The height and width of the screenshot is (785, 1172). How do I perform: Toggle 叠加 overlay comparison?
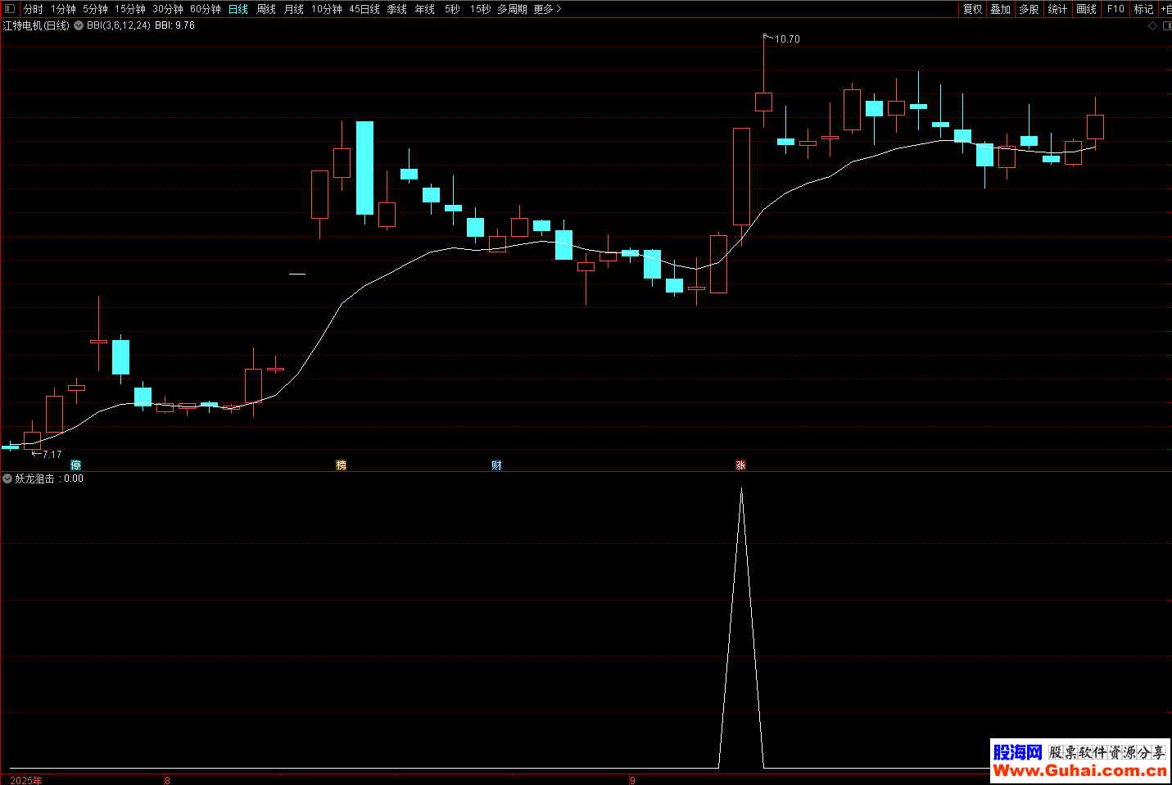pos(1000,9)
